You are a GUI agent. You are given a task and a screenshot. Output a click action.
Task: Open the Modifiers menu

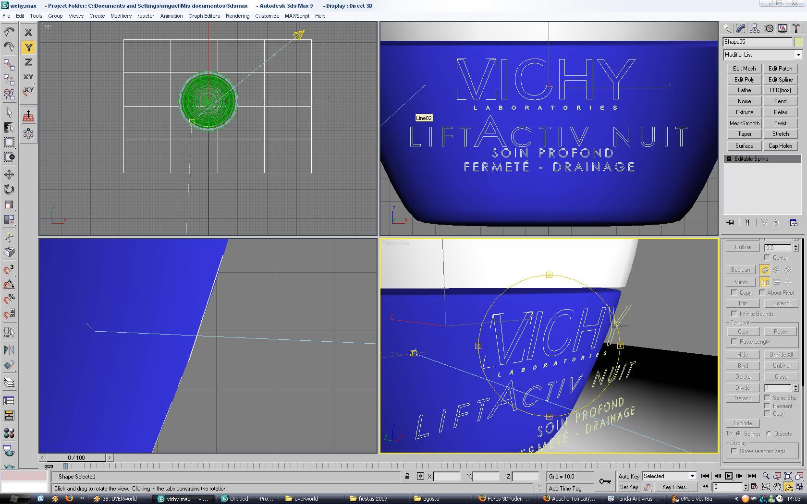click(x=121, y=16)
